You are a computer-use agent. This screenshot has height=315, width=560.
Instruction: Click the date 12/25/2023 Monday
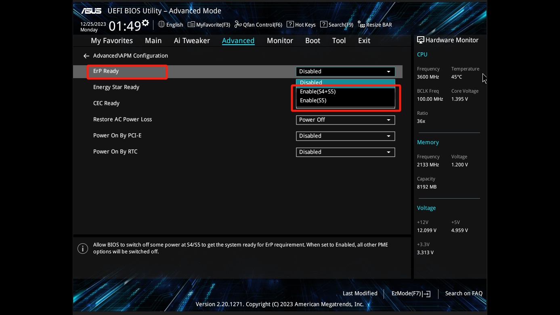point(93,27)
